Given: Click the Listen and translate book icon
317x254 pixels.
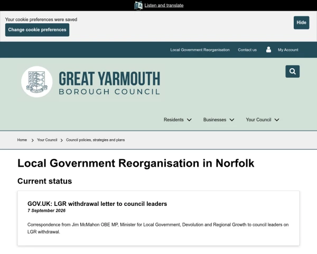Looking at the screenshot, I should tap(138, 5).
